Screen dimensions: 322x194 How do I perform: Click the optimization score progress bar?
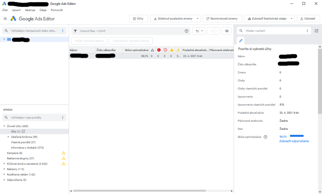coord(297,136)
